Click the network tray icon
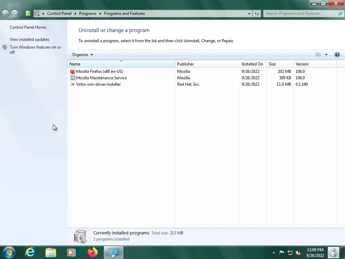The height and width of the screenshot is (259, 345). (x=290, y=253)
